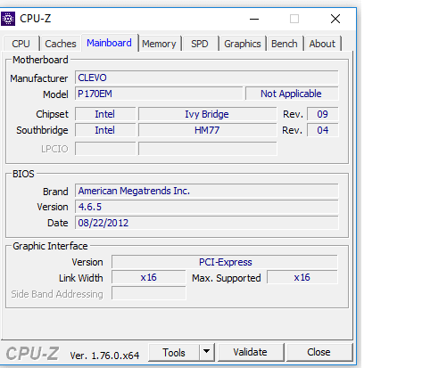
Task: Go to the Memory tab
Action: (x=159, y=44)
